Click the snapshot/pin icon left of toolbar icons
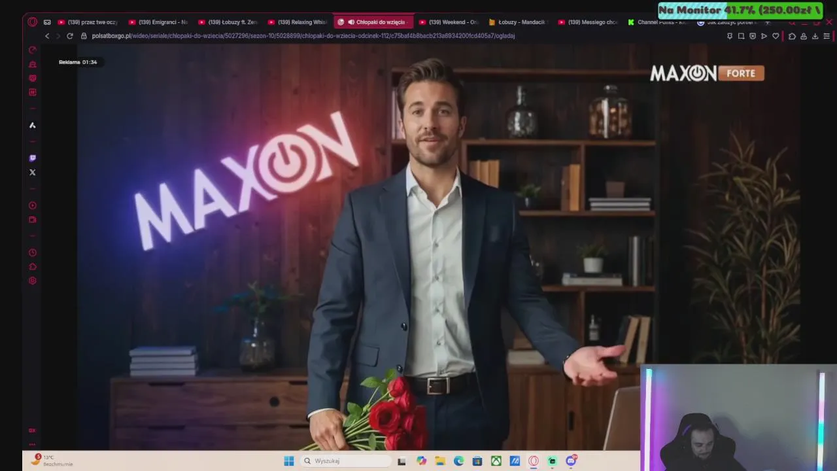837x471 pixels. 730,36
